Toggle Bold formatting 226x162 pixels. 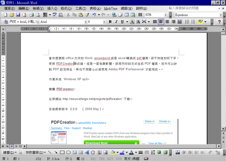tap(110, 22)
